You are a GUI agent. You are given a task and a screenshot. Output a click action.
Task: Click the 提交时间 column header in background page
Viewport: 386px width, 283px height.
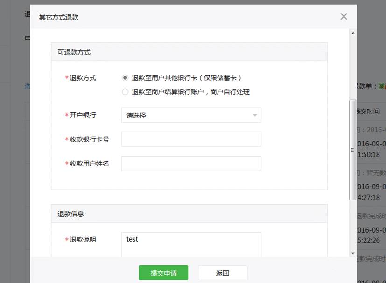tap(368, 111)
